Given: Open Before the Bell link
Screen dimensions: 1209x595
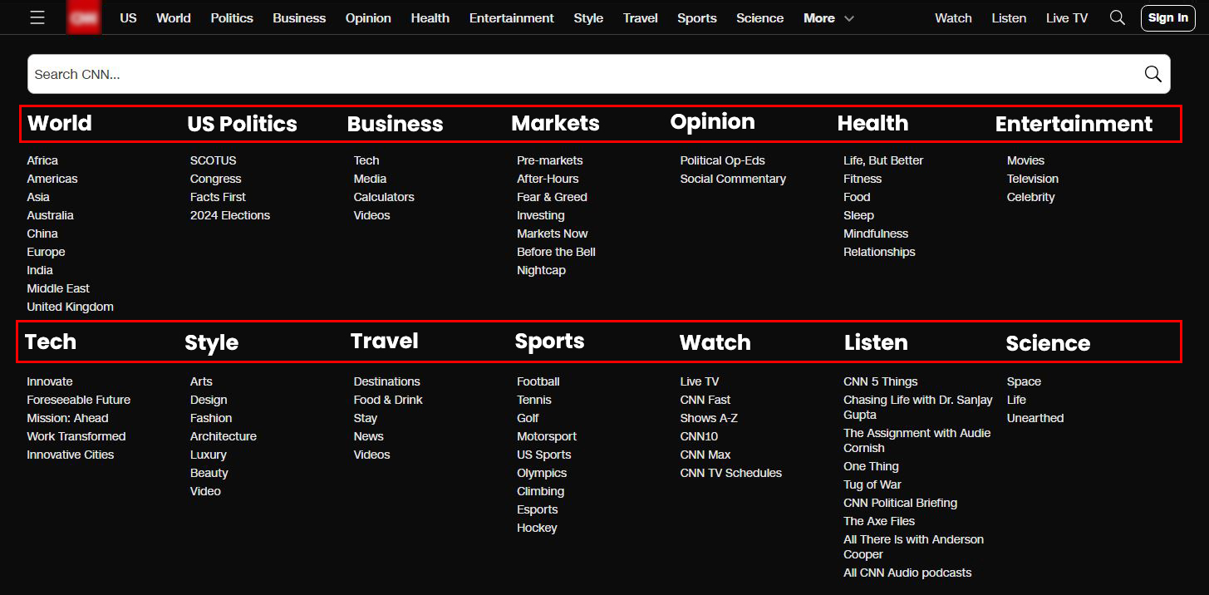Looking at the screenshot, I should [556, 252].
